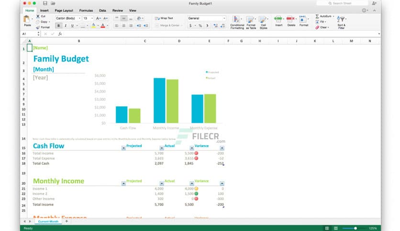Click the Paste clipboard icon
The height and width of the screenshot is (231, 400).
click(26, 19)
